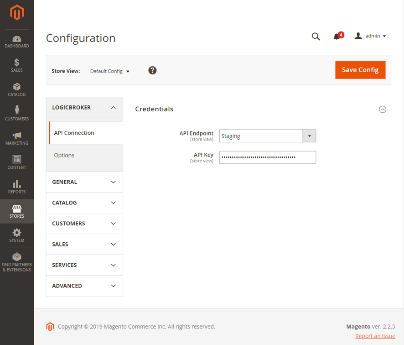Click the Magento logo in sidebar
Screen dimensions: 404x345
coord(17,13)
